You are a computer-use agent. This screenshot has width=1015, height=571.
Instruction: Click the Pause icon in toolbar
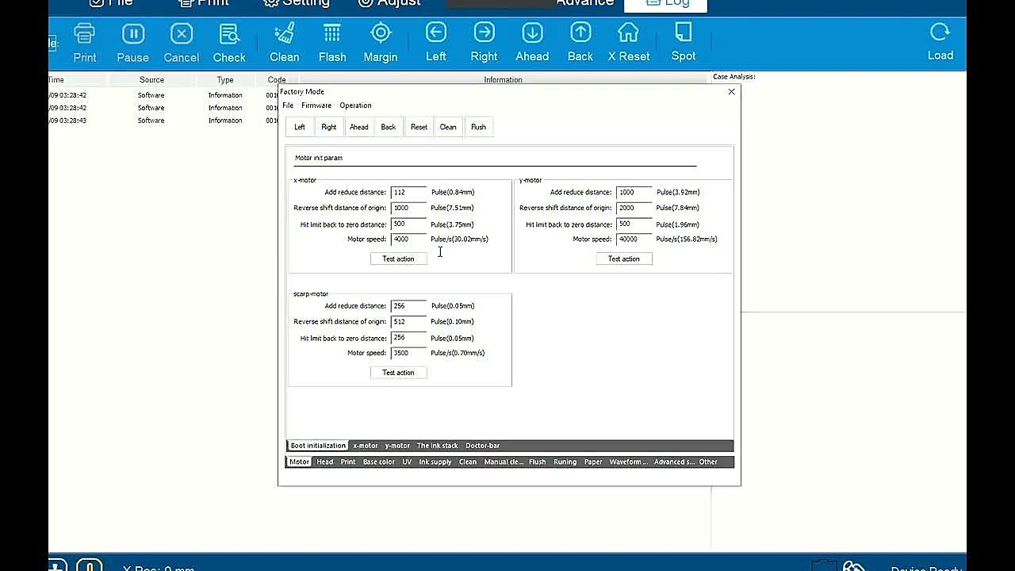[x=132, y=33]
